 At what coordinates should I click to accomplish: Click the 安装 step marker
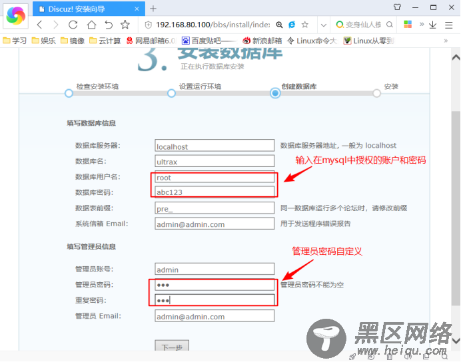click(x=376, y=93)
